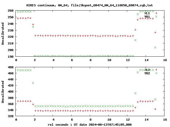Click the lone red plus near 342 in lower plot
The width and height of the screenshot is (170, 127).
click(x=155, y=109)
